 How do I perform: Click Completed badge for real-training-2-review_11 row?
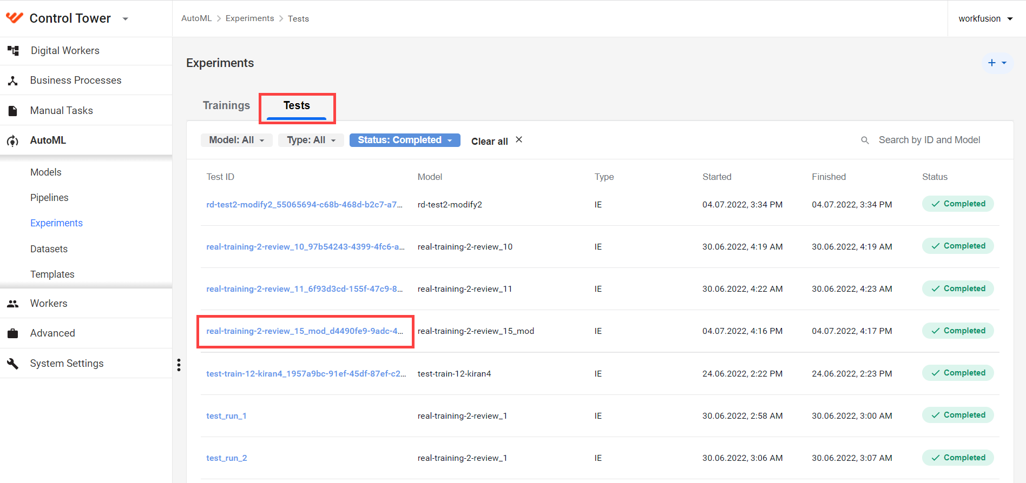(958, 289)
